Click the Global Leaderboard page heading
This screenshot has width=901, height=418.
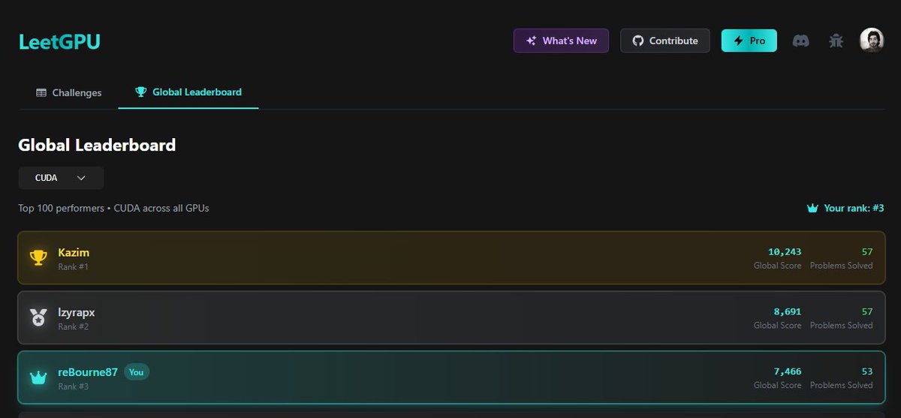tap(97, 145)
